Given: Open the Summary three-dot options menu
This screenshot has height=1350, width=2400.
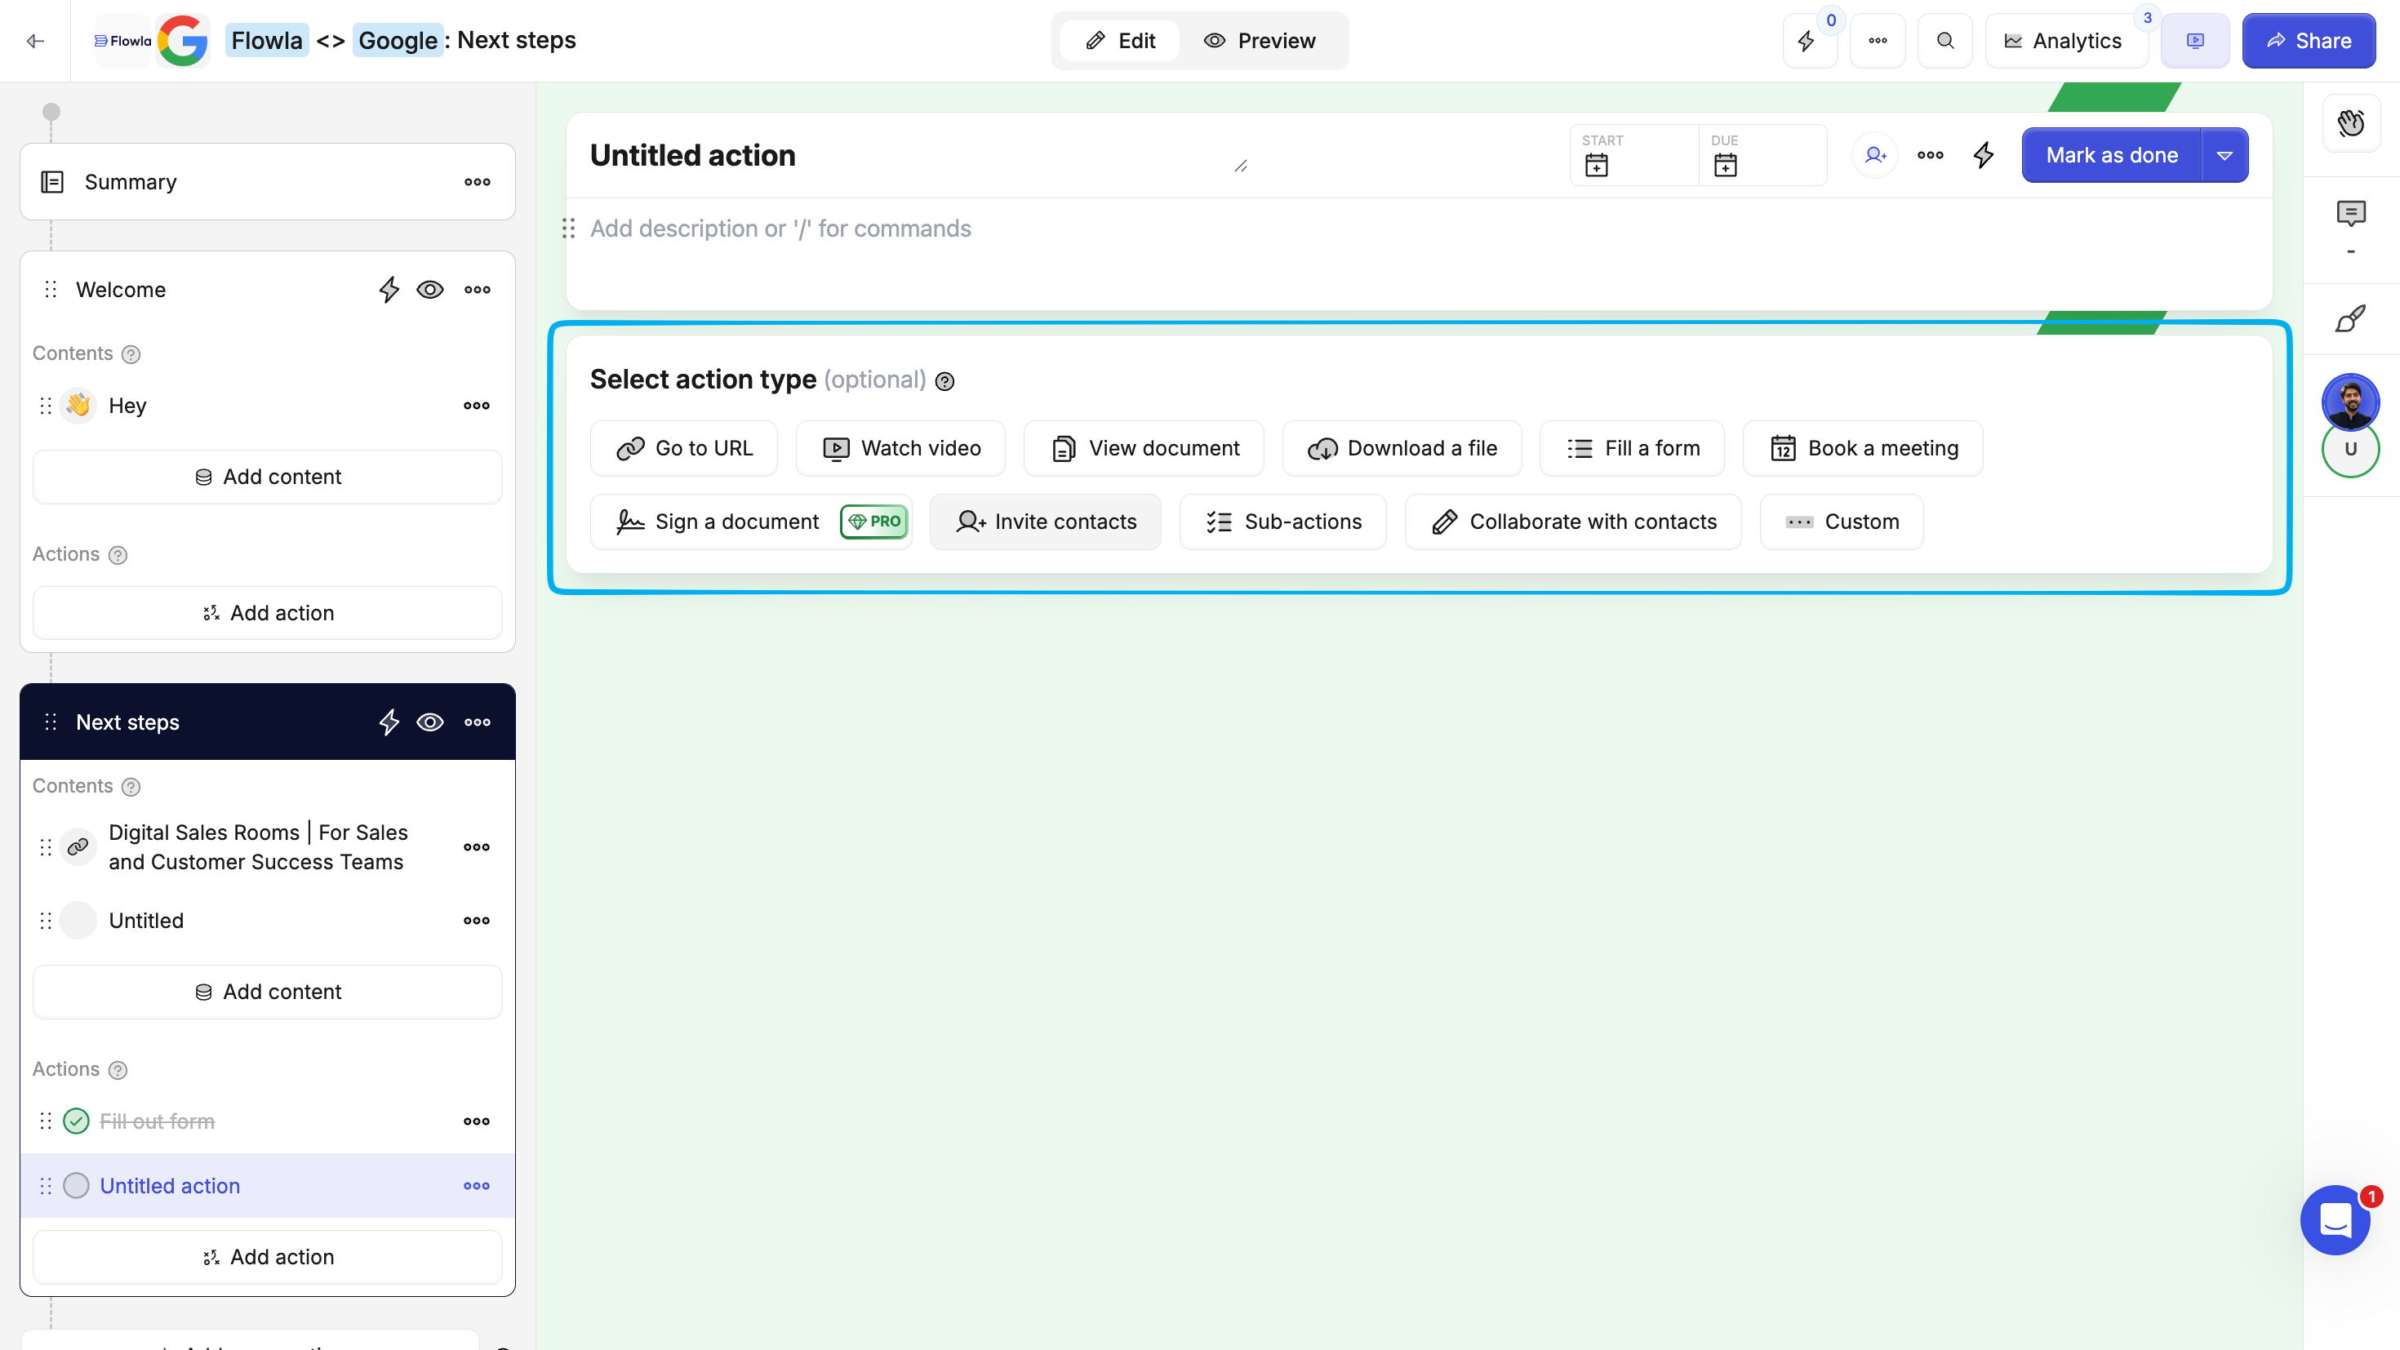Looking at the screenshot, I should pyautogui.click(x=477, y=182).
